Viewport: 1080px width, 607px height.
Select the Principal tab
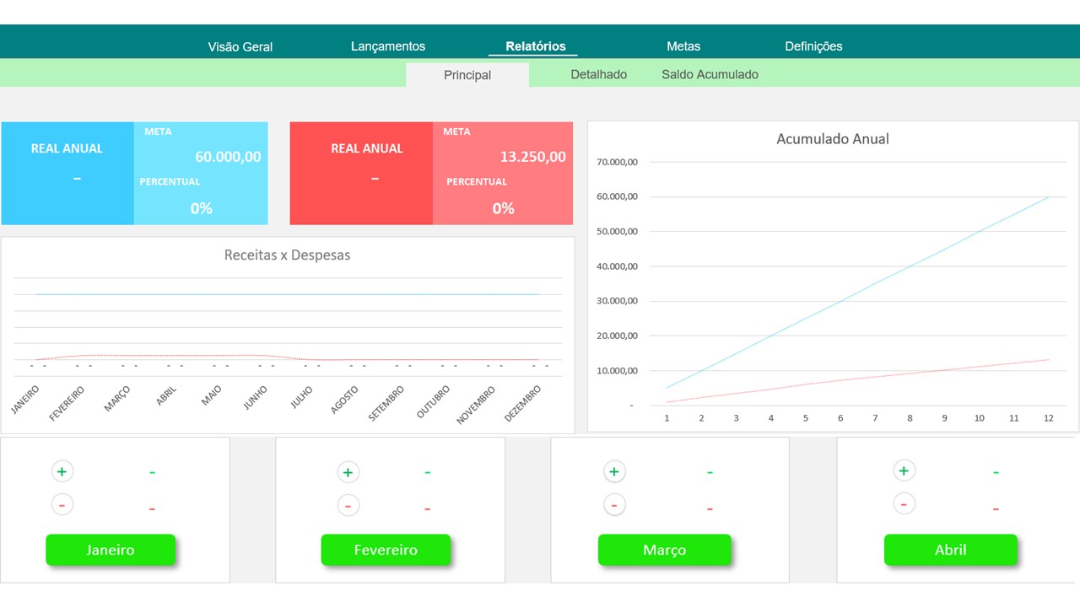click(467, 75)
